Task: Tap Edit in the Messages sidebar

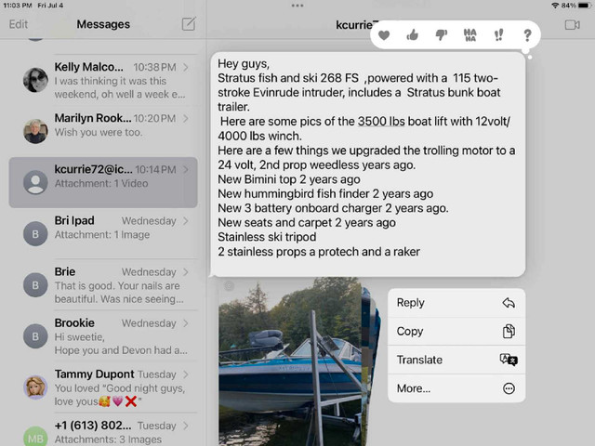Action: (x=19, y=24)
